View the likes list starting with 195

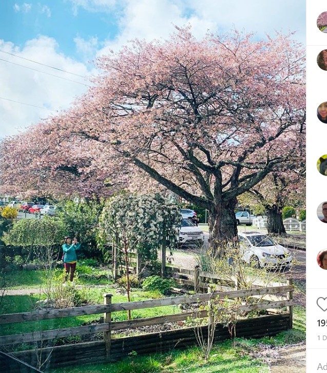point(322,323)
